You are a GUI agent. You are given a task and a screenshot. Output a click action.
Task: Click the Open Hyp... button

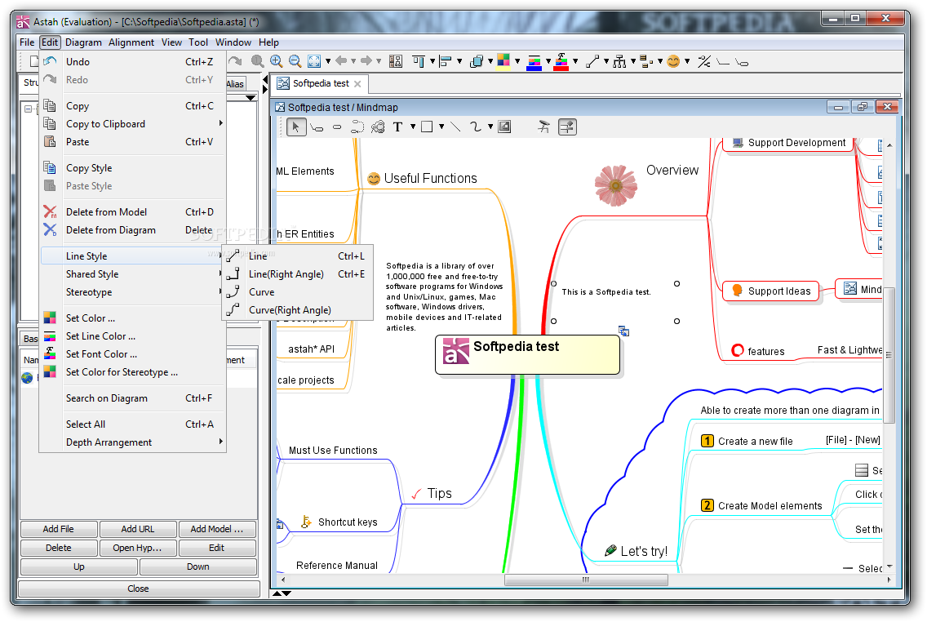tap(138, 548)
